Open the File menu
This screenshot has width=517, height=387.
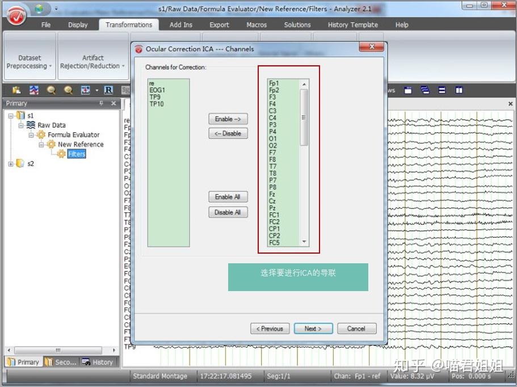pyautogui.click(x=46, y=25)
